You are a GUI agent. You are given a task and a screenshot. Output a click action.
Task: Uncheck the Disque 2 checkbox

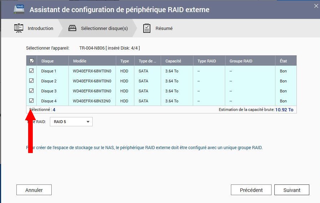point(31,81)
